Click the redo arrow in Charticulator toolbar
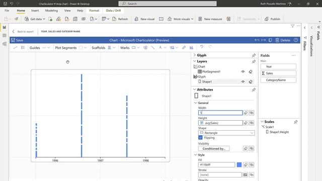322x181 pixels. pyautogui.click(x=210, y=47)
